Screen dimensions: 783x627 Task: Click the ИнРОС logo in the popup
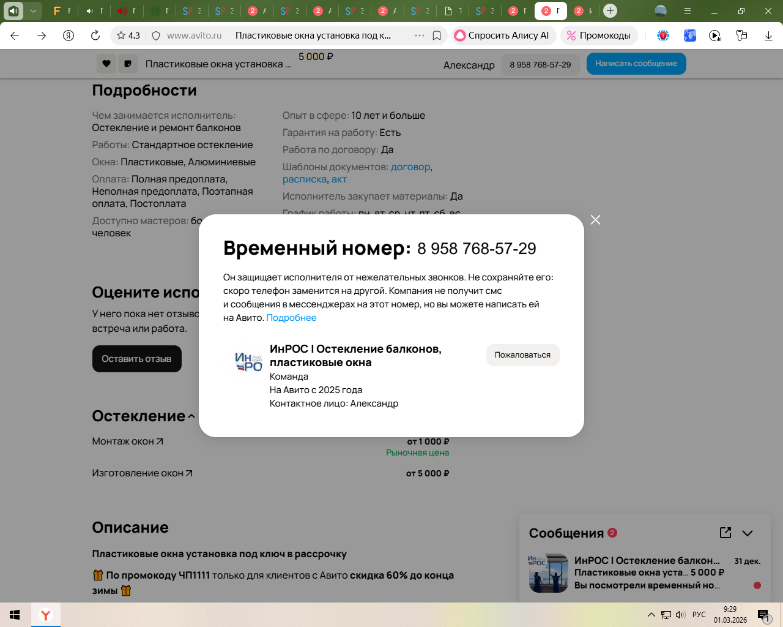249,362
